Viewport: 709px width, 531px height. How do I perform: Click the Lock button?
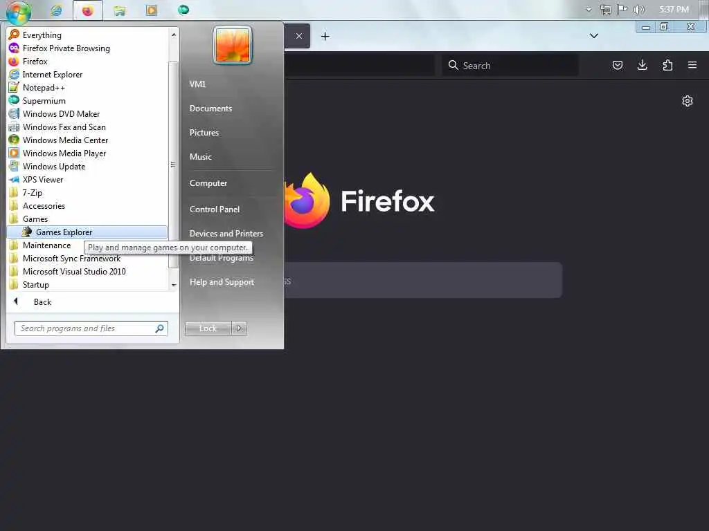[208, 328]
